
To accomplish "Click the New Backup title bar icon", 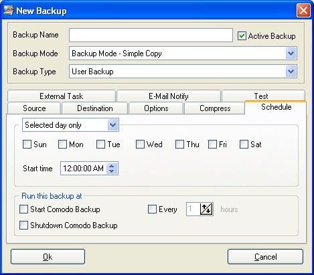I will pyautogui.click(x=9, y=11).
